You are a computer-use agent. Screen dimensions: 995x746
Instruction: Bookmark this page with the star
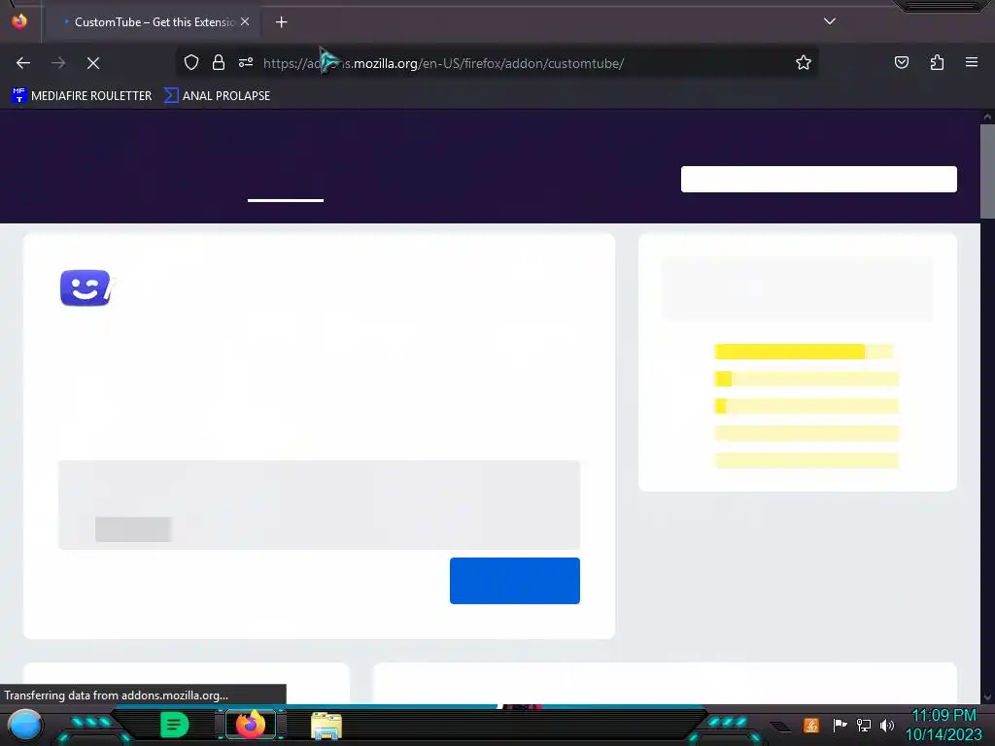pyautogui.click(x=804, y=63)
